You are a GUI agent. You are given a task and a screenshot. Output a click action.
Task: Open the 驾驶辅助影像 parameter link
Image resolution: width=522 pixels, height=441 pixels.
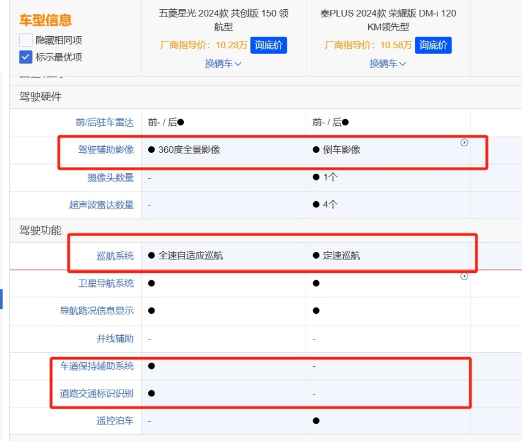click(106, 149)
